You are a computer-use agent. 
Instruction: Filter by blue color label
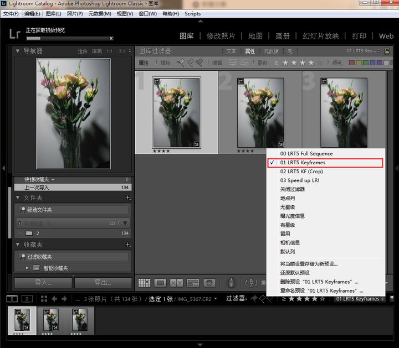(x=372, y=63)
